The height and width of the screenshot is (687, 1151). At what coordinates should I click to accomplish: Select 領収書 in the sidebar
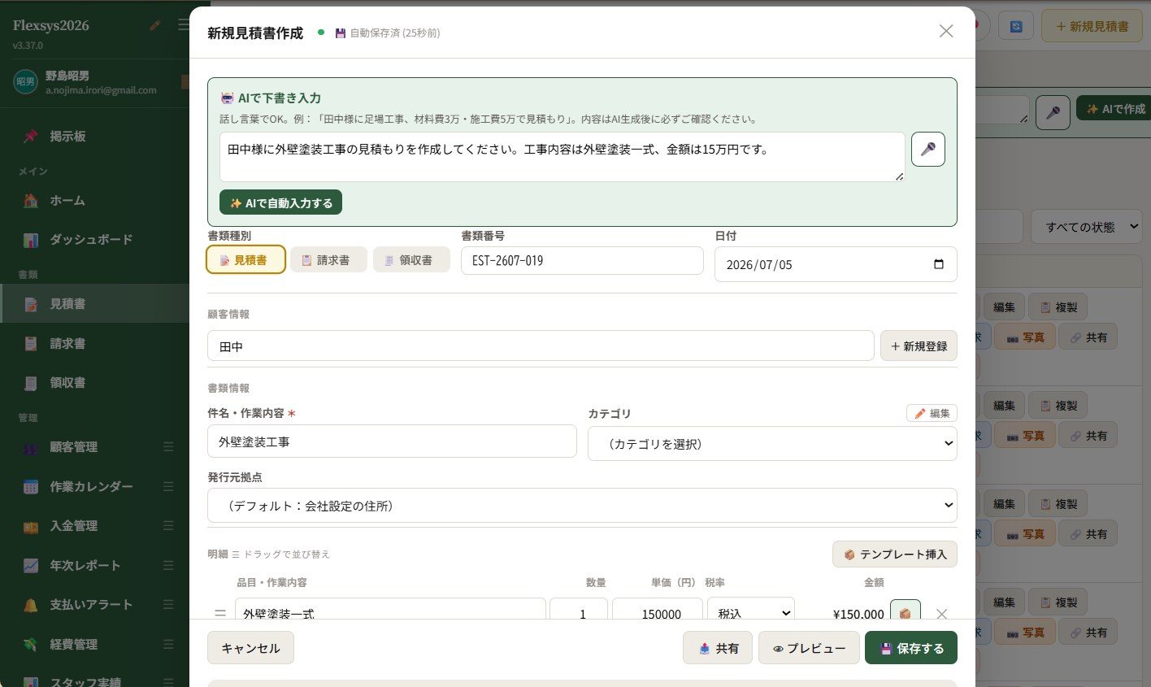(94, 382)
